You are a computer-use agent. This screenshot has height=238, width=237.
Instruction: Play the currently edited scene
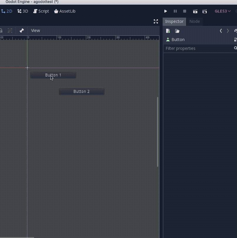pos(195,11)
